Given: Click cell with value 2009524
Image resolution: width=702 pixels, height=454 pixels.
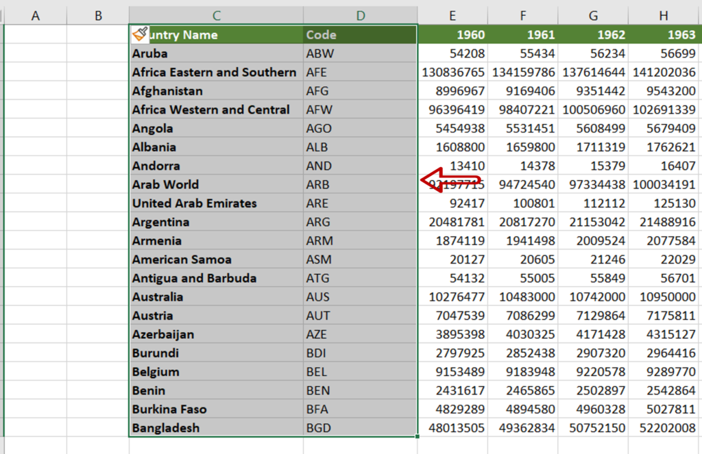Looking at the screenshot, I should pos(593,240).
